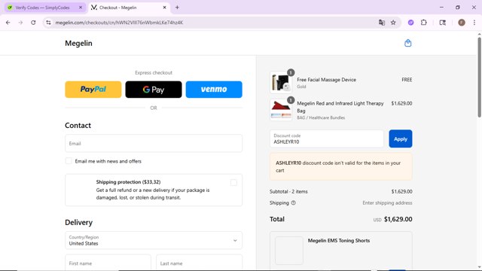Click the Subtotal - 2 items label

tap(288, 191)
